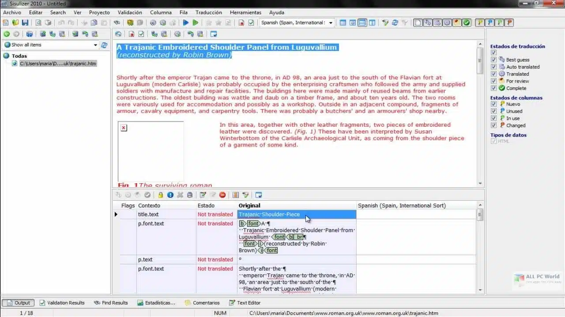Open the Estadísticas tab
The height and width of the screenshot is (317, 565).
156,303
